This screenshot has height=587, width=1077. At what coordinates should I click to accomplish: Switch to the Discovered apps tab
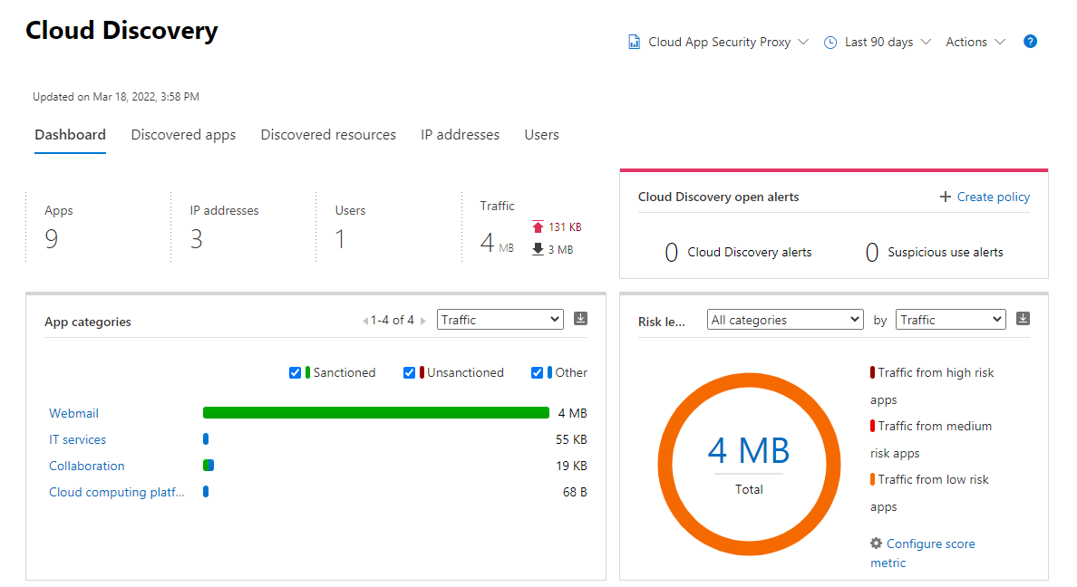pos(183,135)
